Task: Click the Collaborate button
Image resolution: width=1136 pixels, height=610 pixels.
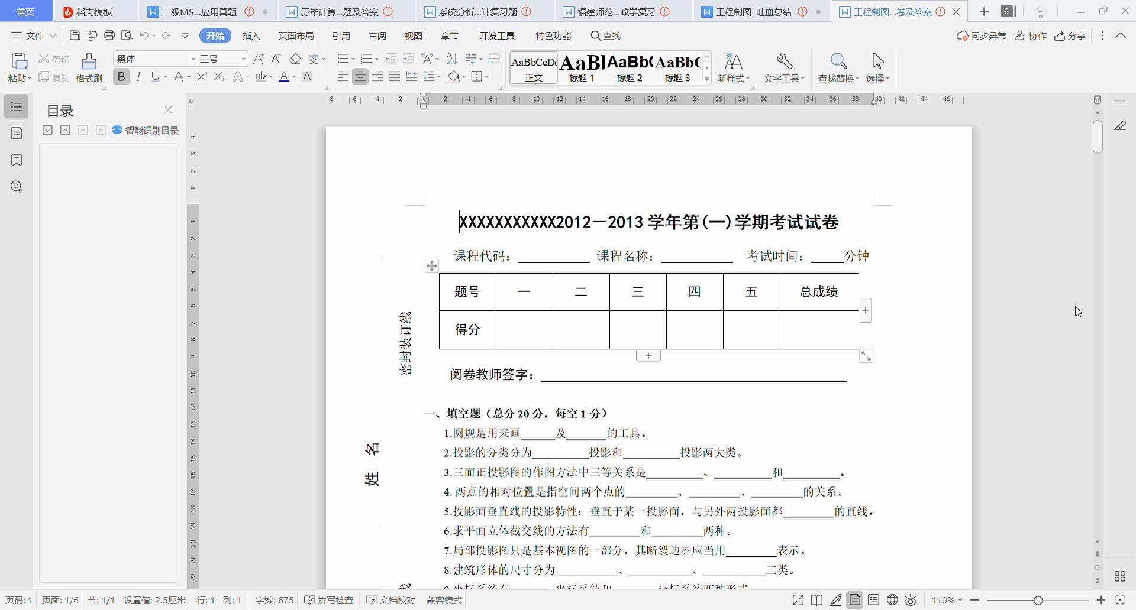Action: click(1031, 35)
